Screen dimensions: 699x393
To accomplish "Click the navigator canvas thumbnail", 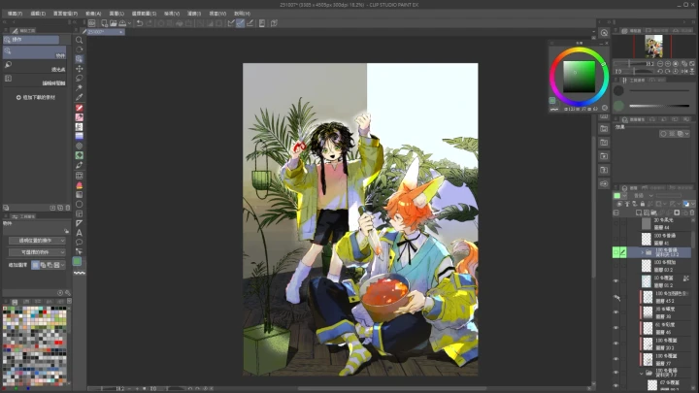I will pos(653,45).
